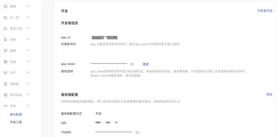Open 开发工具 submenu item
Screen dimensions: 276x137
pyautogui.click(x=16, y=122)
